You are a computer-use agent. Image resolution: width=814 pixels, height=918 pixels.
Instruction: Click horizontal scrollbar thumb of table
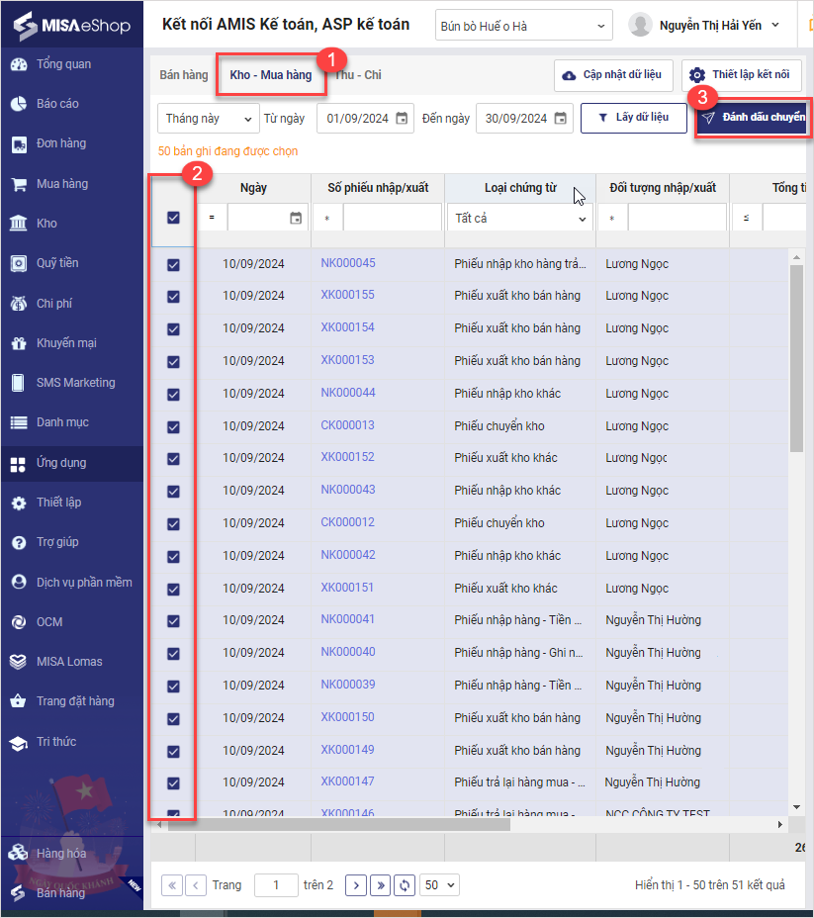coord(339,824)
